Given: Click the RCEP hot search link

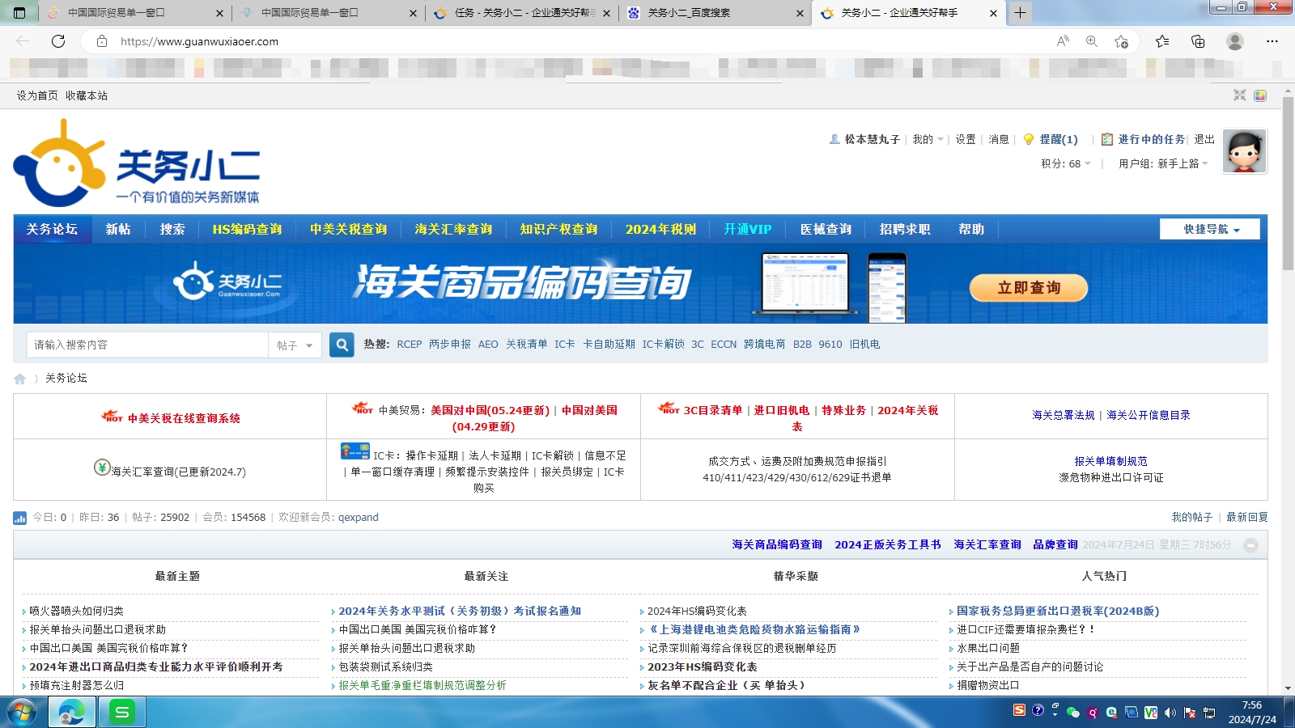Looking at the screenshot, I should click(x=409, y=345).
